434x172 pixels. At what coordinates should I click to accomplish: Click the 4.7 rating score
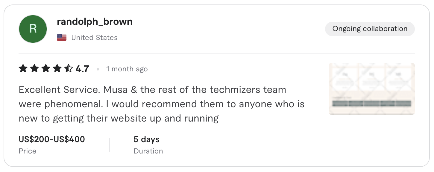tap(82, 69)
